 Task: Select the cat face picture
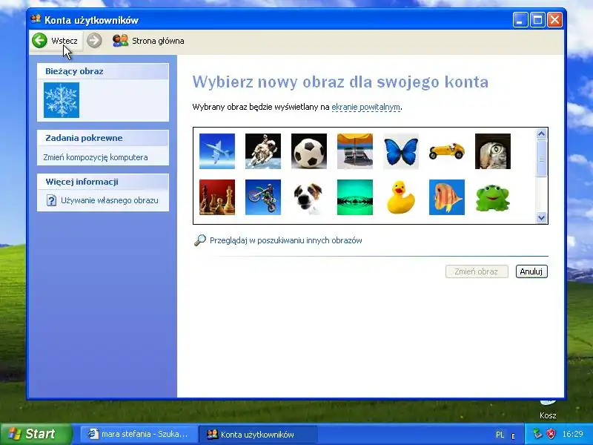coord(493,151)
